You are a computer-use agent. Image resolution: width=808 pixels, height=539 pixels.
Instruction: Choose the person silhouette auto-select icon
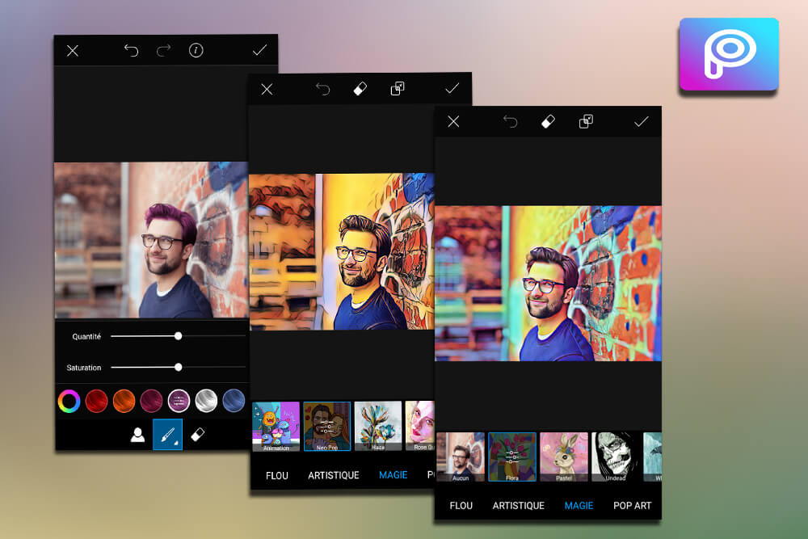click(137, 435)
